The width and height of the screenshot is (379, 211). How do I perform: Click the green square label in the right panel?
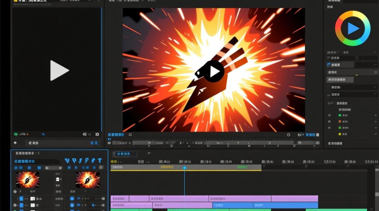(x=340, y=115)
